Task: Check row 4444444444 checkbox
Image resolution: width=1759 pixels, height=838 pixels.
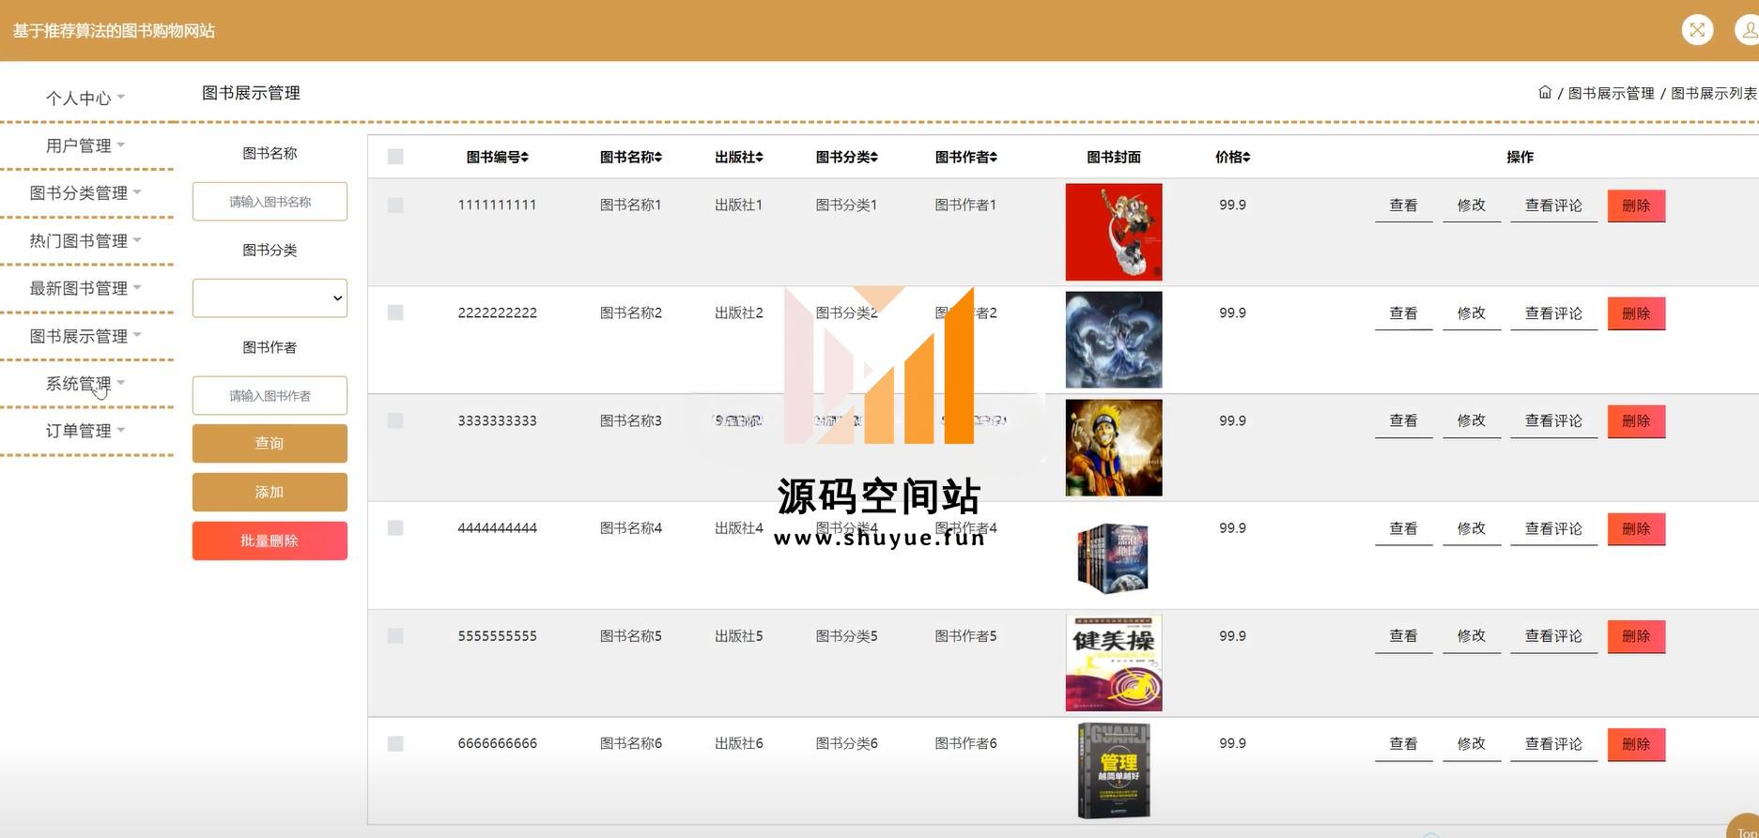Action: [395, 528]
